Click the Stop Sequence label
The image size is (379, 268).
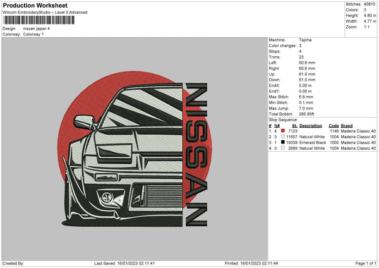coord(284,119)
